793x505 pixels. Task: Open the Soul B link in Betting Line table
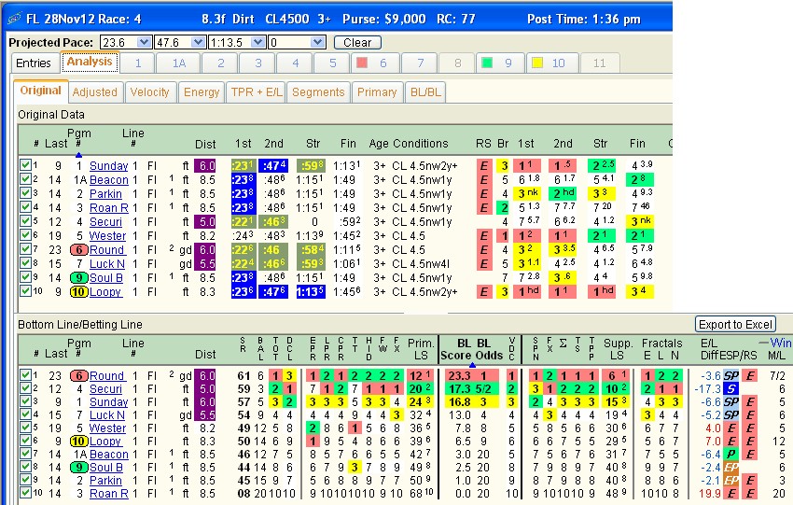[106, 468]
